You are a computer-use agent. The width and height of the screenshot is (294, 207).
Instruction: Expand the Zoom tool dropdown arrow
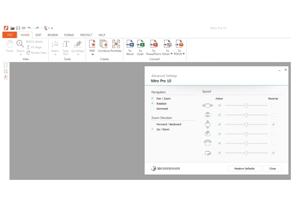(x=21, y=55)
